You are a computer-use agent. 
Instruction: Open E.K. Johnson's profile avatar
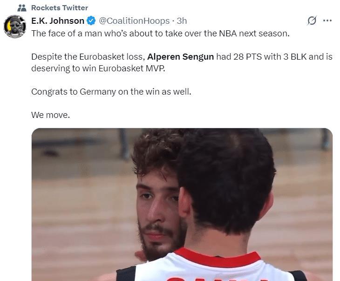click(15, 27)
